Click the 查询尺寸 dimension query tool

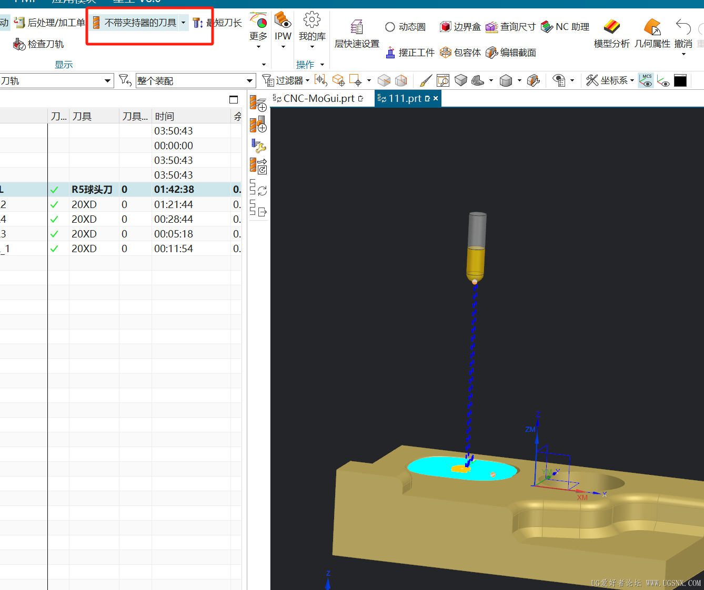pos(510,27)
